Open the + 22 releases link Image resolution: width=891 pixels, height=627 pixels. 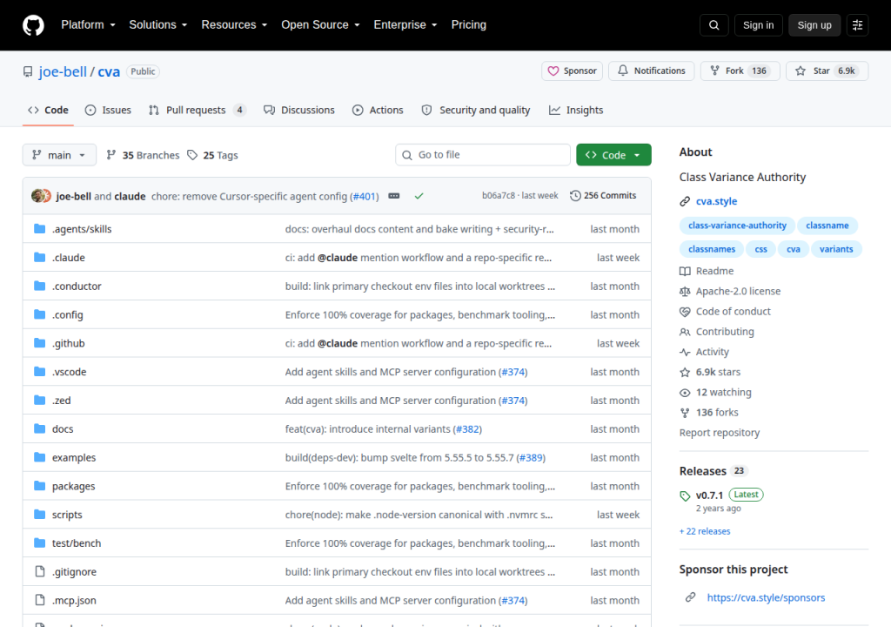pos(705,531)
